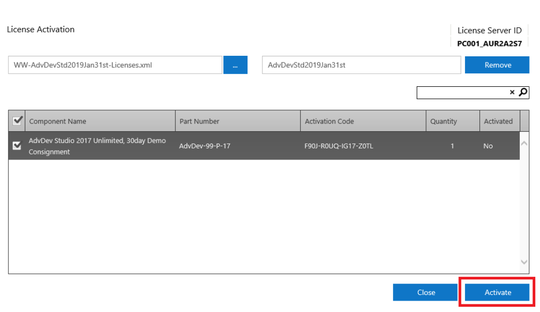Sort by Quantity column header
Screen dimensions: 540x312
click(453, 121)
